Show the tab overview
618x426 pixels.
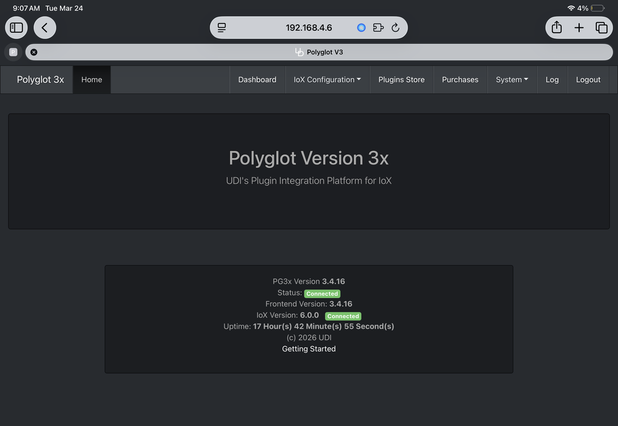click(x=601, y=28)
